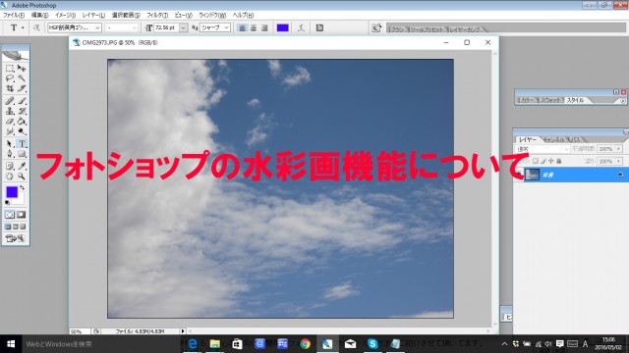Viewport: 629px width, 353px height.
Task: Select the Crop tool
Action: point(10,88)
